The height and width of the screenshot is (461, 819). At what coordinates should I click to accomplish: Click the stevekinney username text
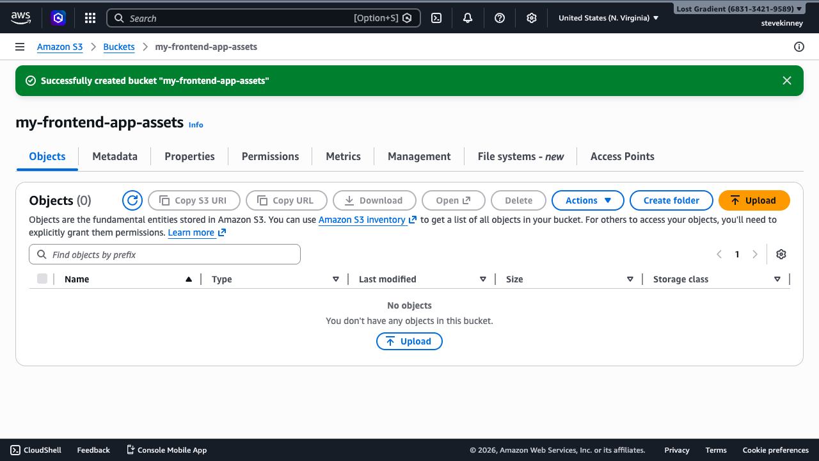click(x=781, y=23)
